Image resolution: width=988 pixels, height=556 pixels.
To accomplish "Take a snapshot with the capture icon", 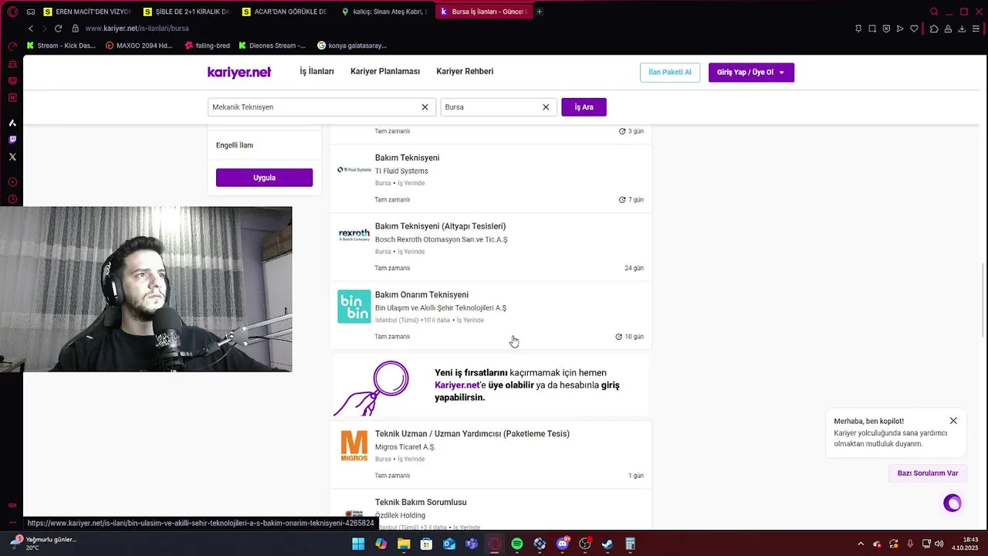I will coord(872,29).
